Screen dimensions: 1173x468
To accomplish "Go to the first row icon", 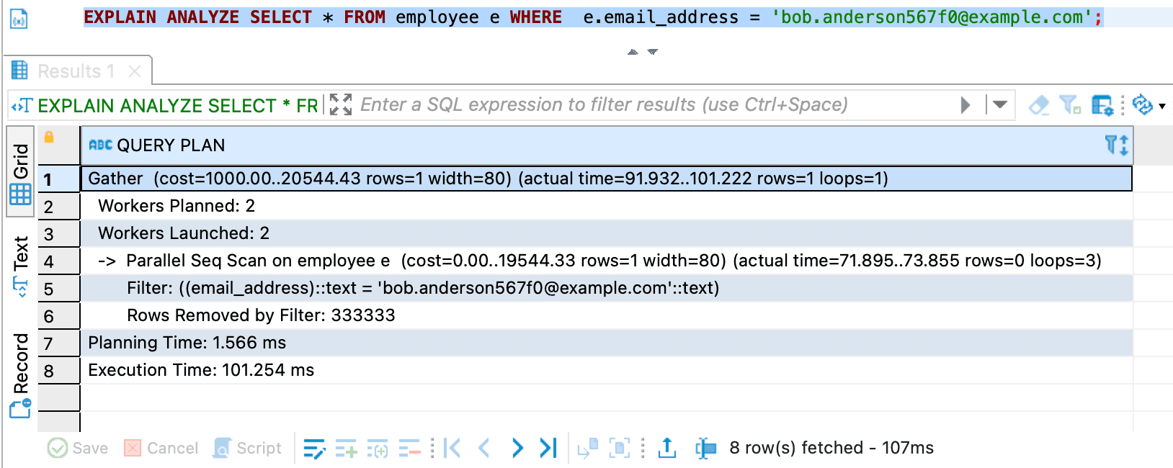I will 452,448.
